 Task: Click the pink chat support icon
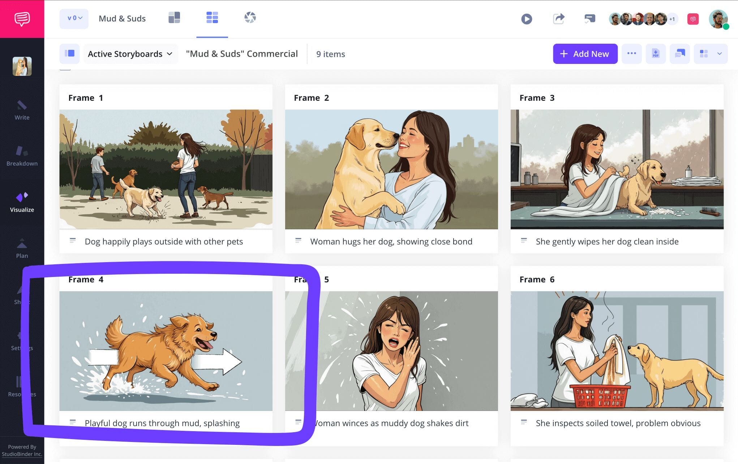[692, 19]
